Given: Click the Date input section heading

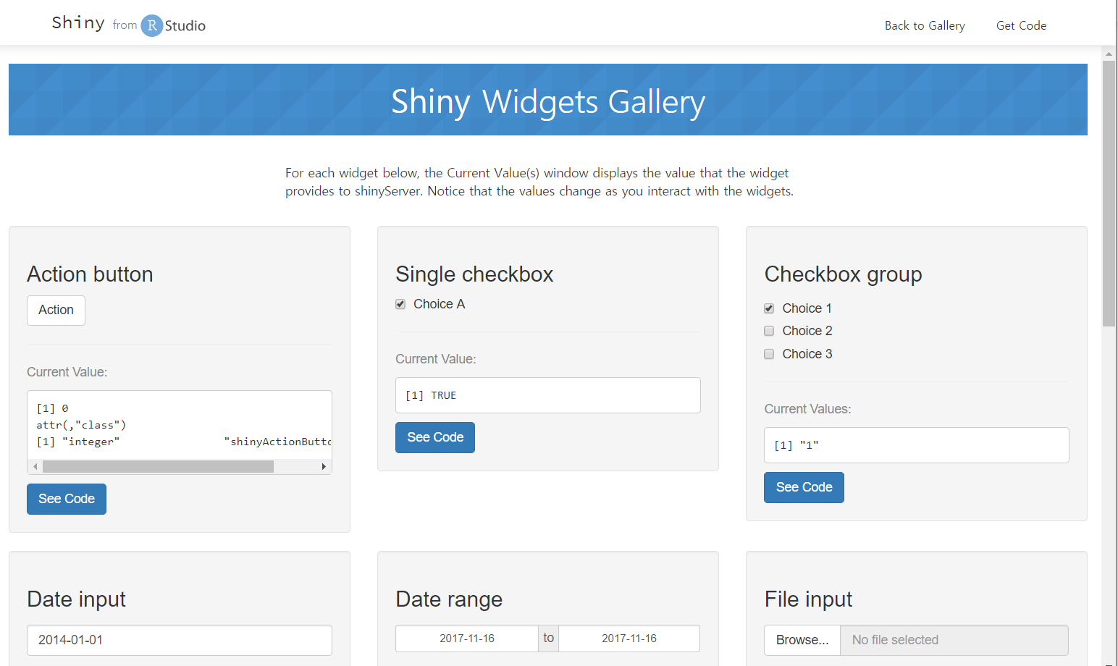Looking at the screenshot, I should coord(76,599).
